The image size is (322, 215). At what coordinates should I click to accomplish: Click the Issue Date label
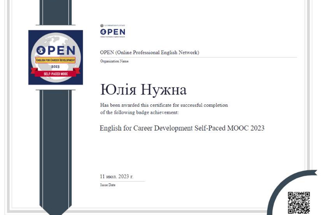tap(108, 185)
